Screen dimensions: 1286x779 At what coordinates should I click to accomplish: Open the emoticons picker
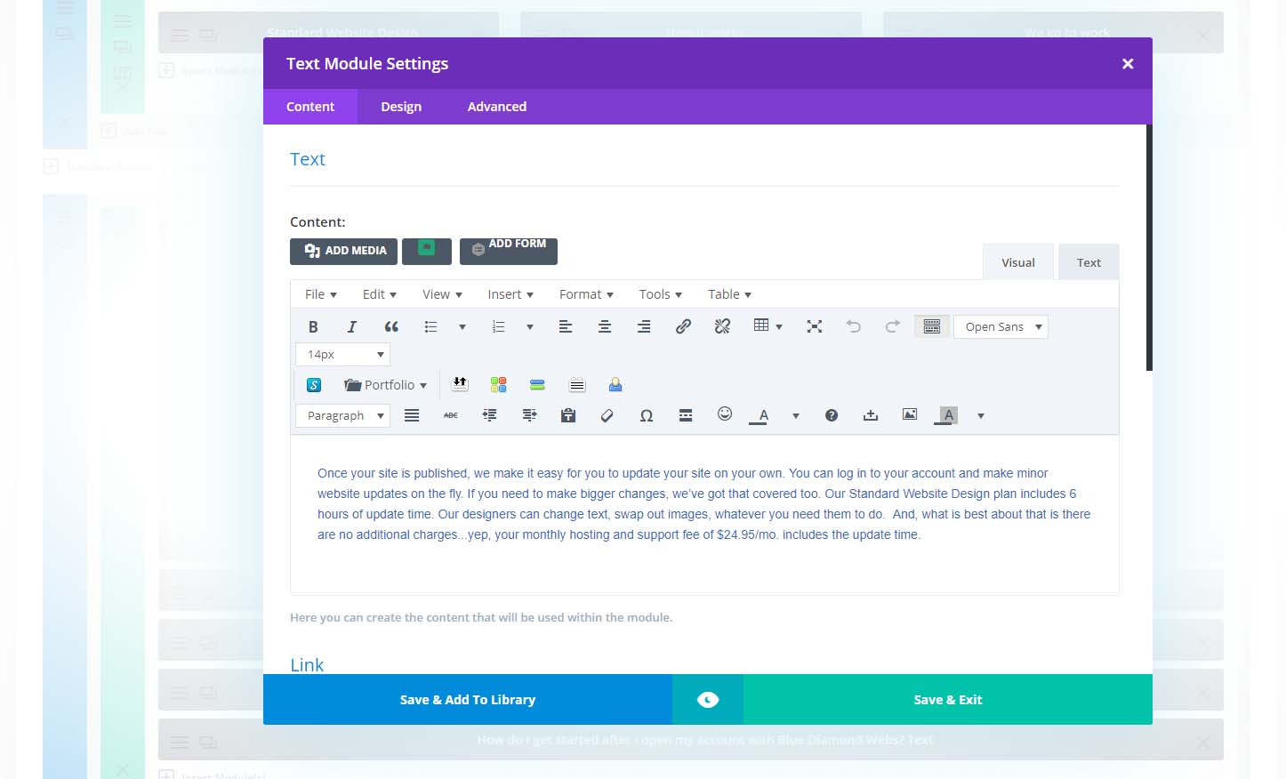pos(725,414)
